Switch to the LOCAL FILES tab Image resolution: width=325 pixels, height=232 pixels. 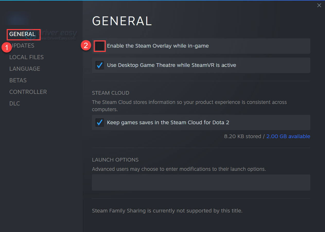27,57
